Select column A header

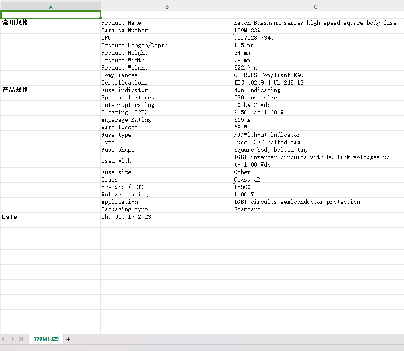pos(51,7)
